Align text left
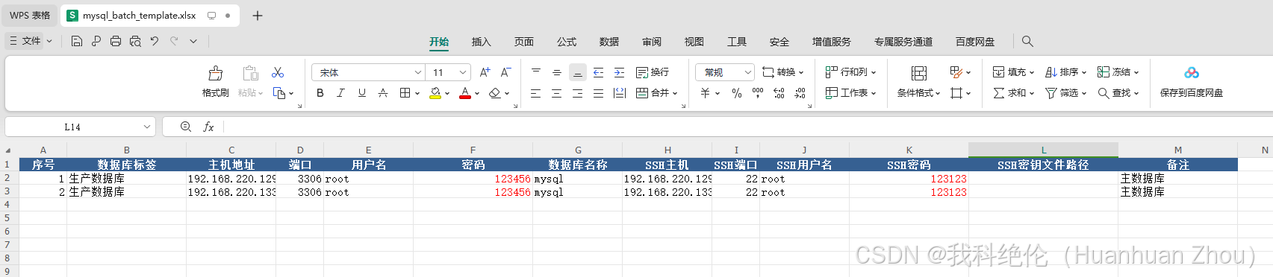The width and height of the screenshot is (1273, 277). pyautogui.click(x=536, y=93)
